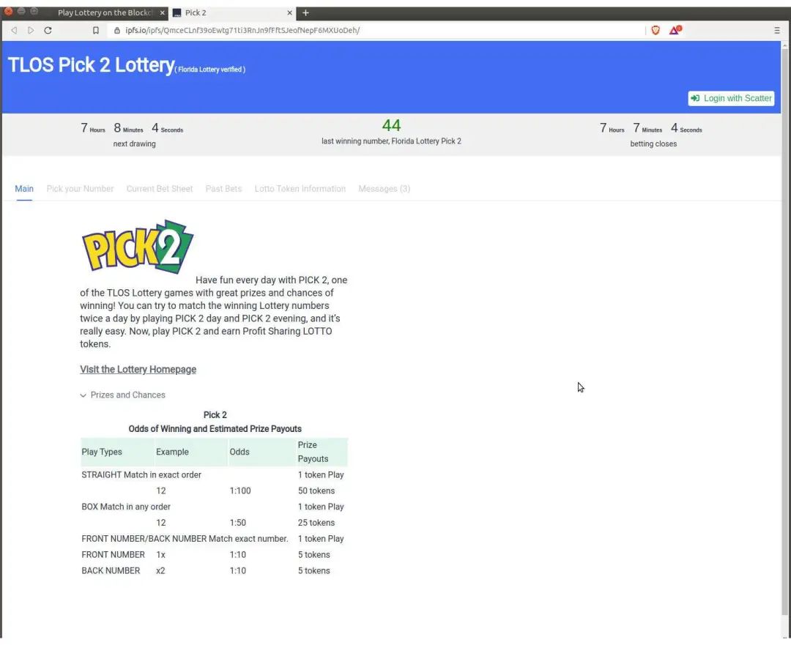This screenshot has height=645, width=791.
Task: Click the next drawing countdown label
Action: [134, 143]
